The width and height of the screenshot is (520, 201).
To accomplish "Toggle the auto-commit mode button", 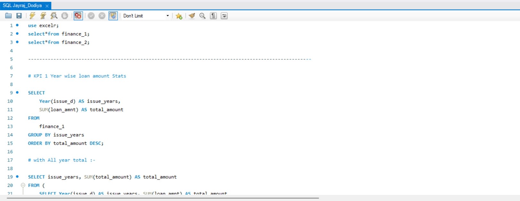I will pyautogui.click(x=113, y=16).
